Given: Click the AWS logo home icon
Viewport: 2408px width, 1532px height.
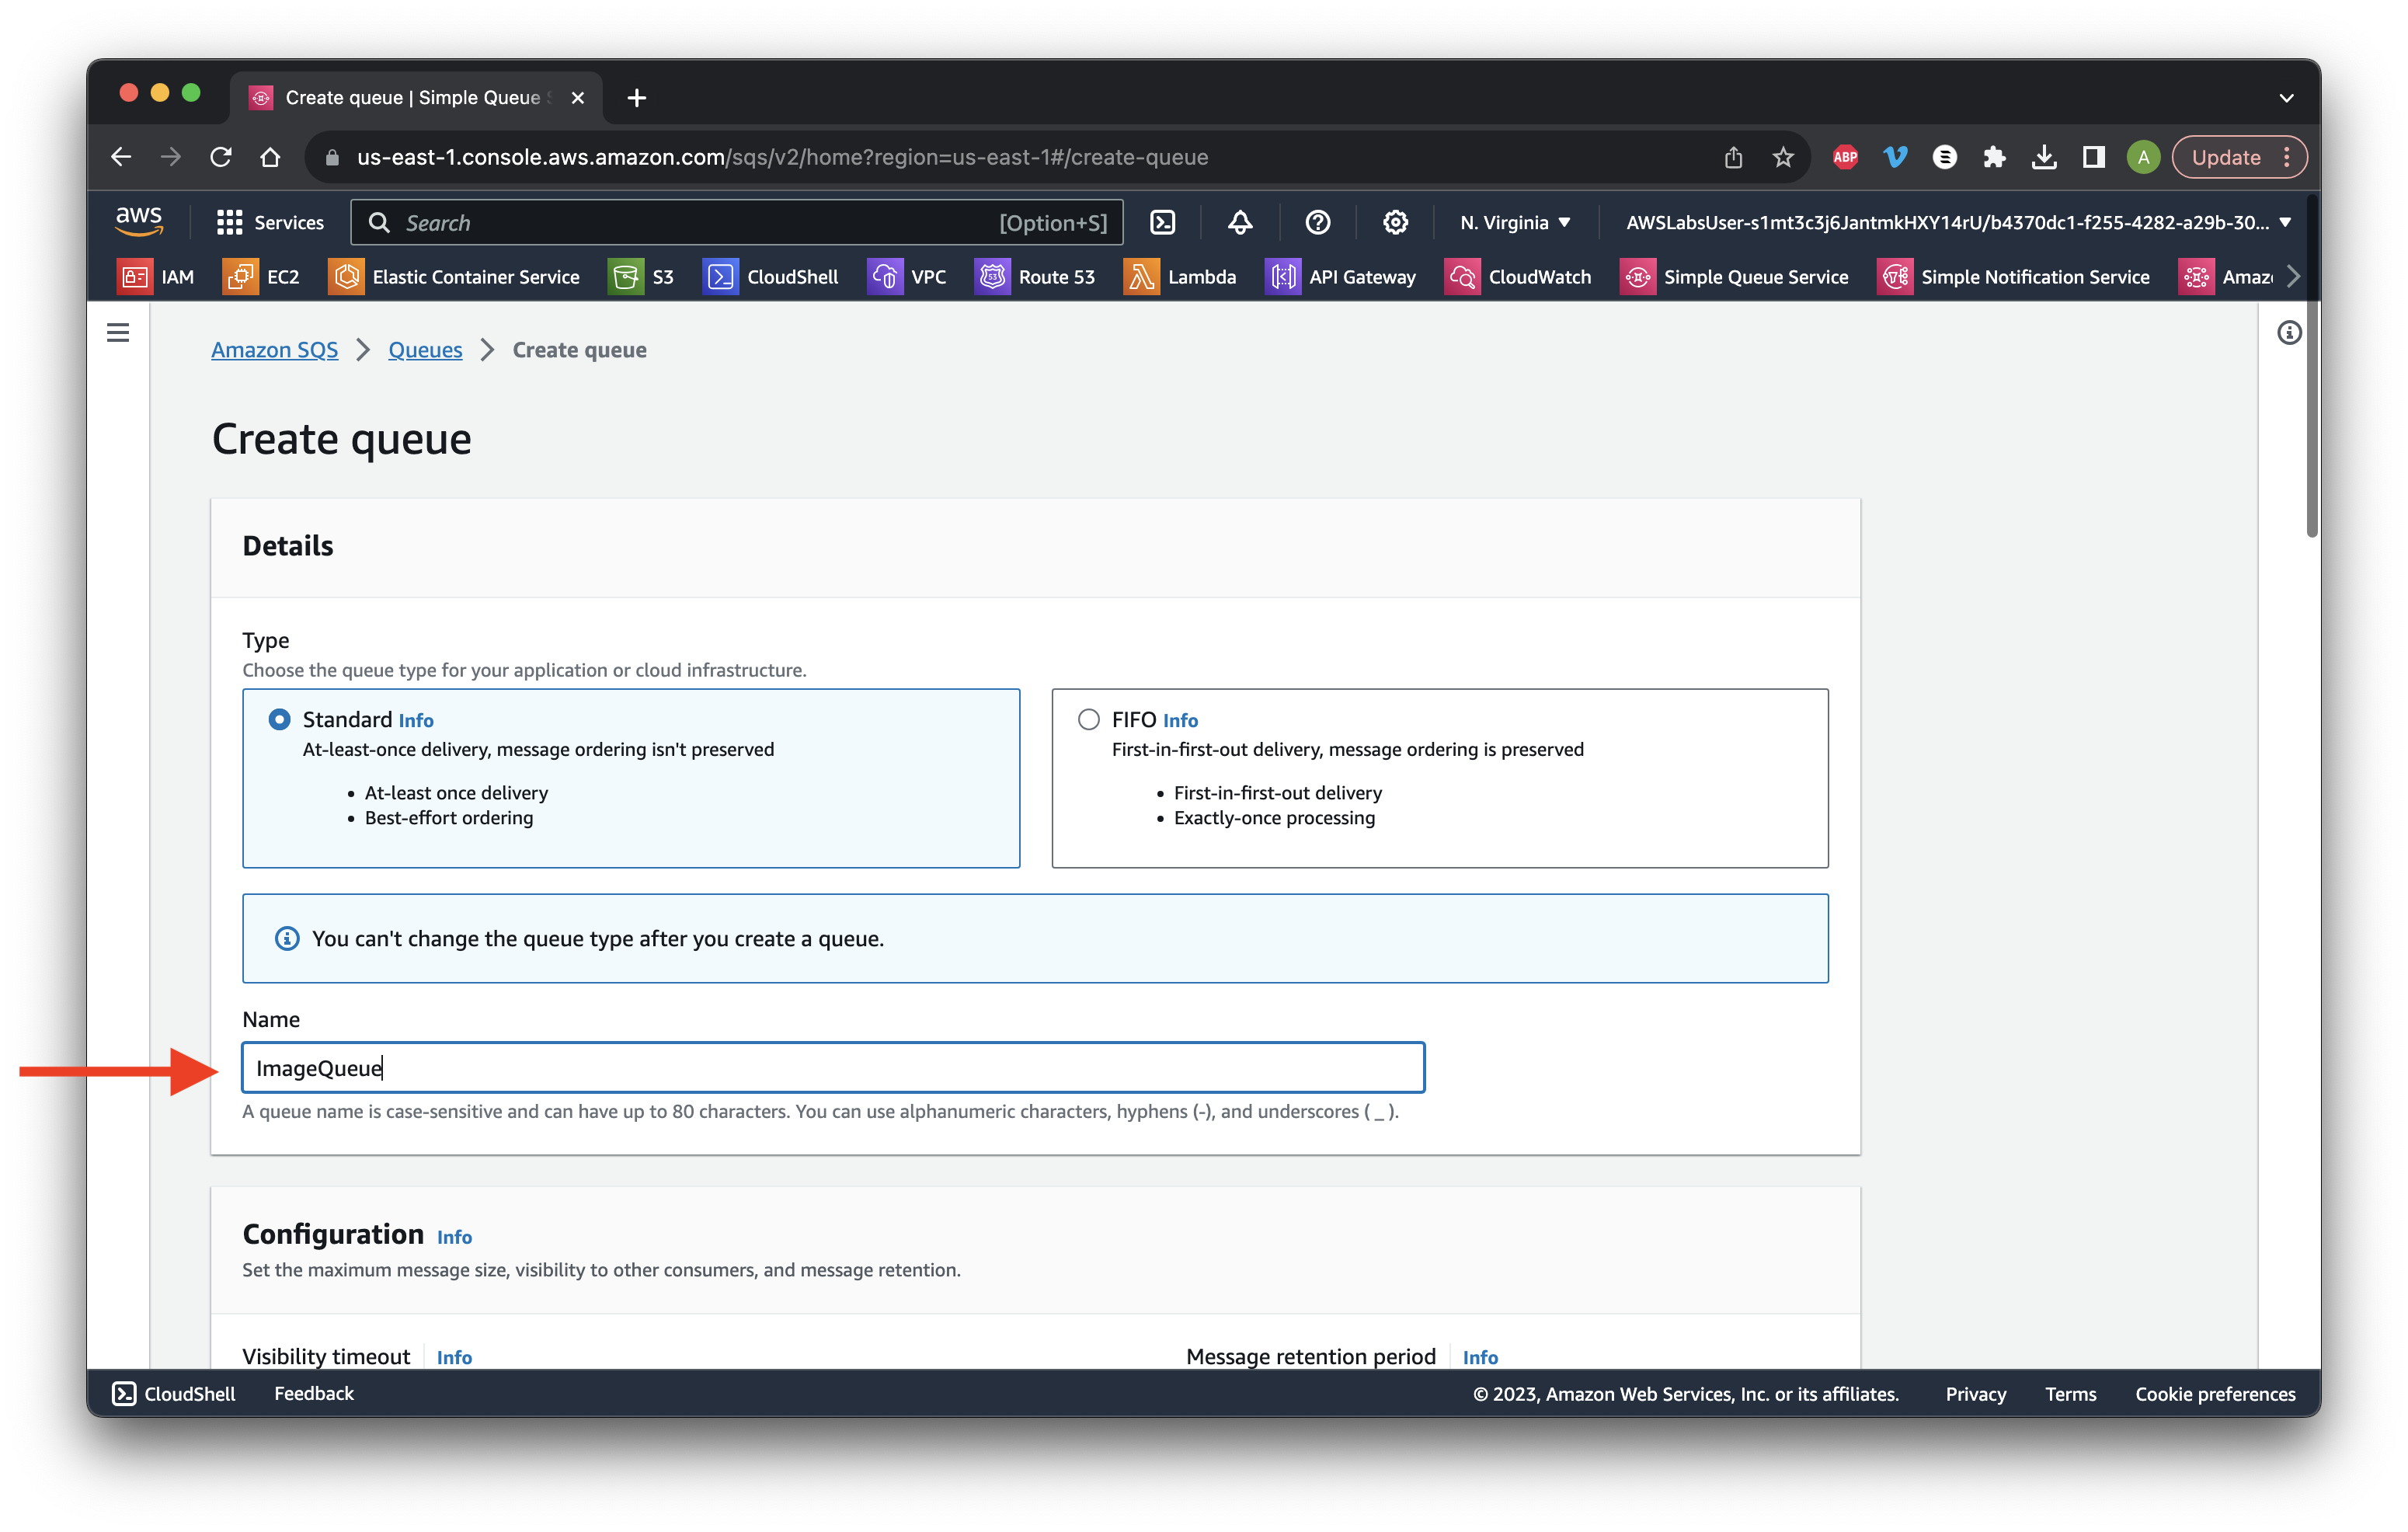Looking at the screenshot, I should click(x=139, y=222).
